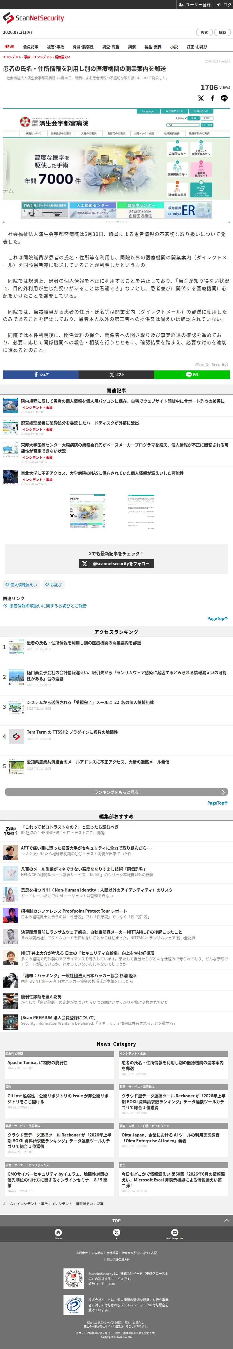Jump up using PageTop below the related link
Image resolution: width=233 pixels, height=1349 pixels.
click(x=217, y=619)
